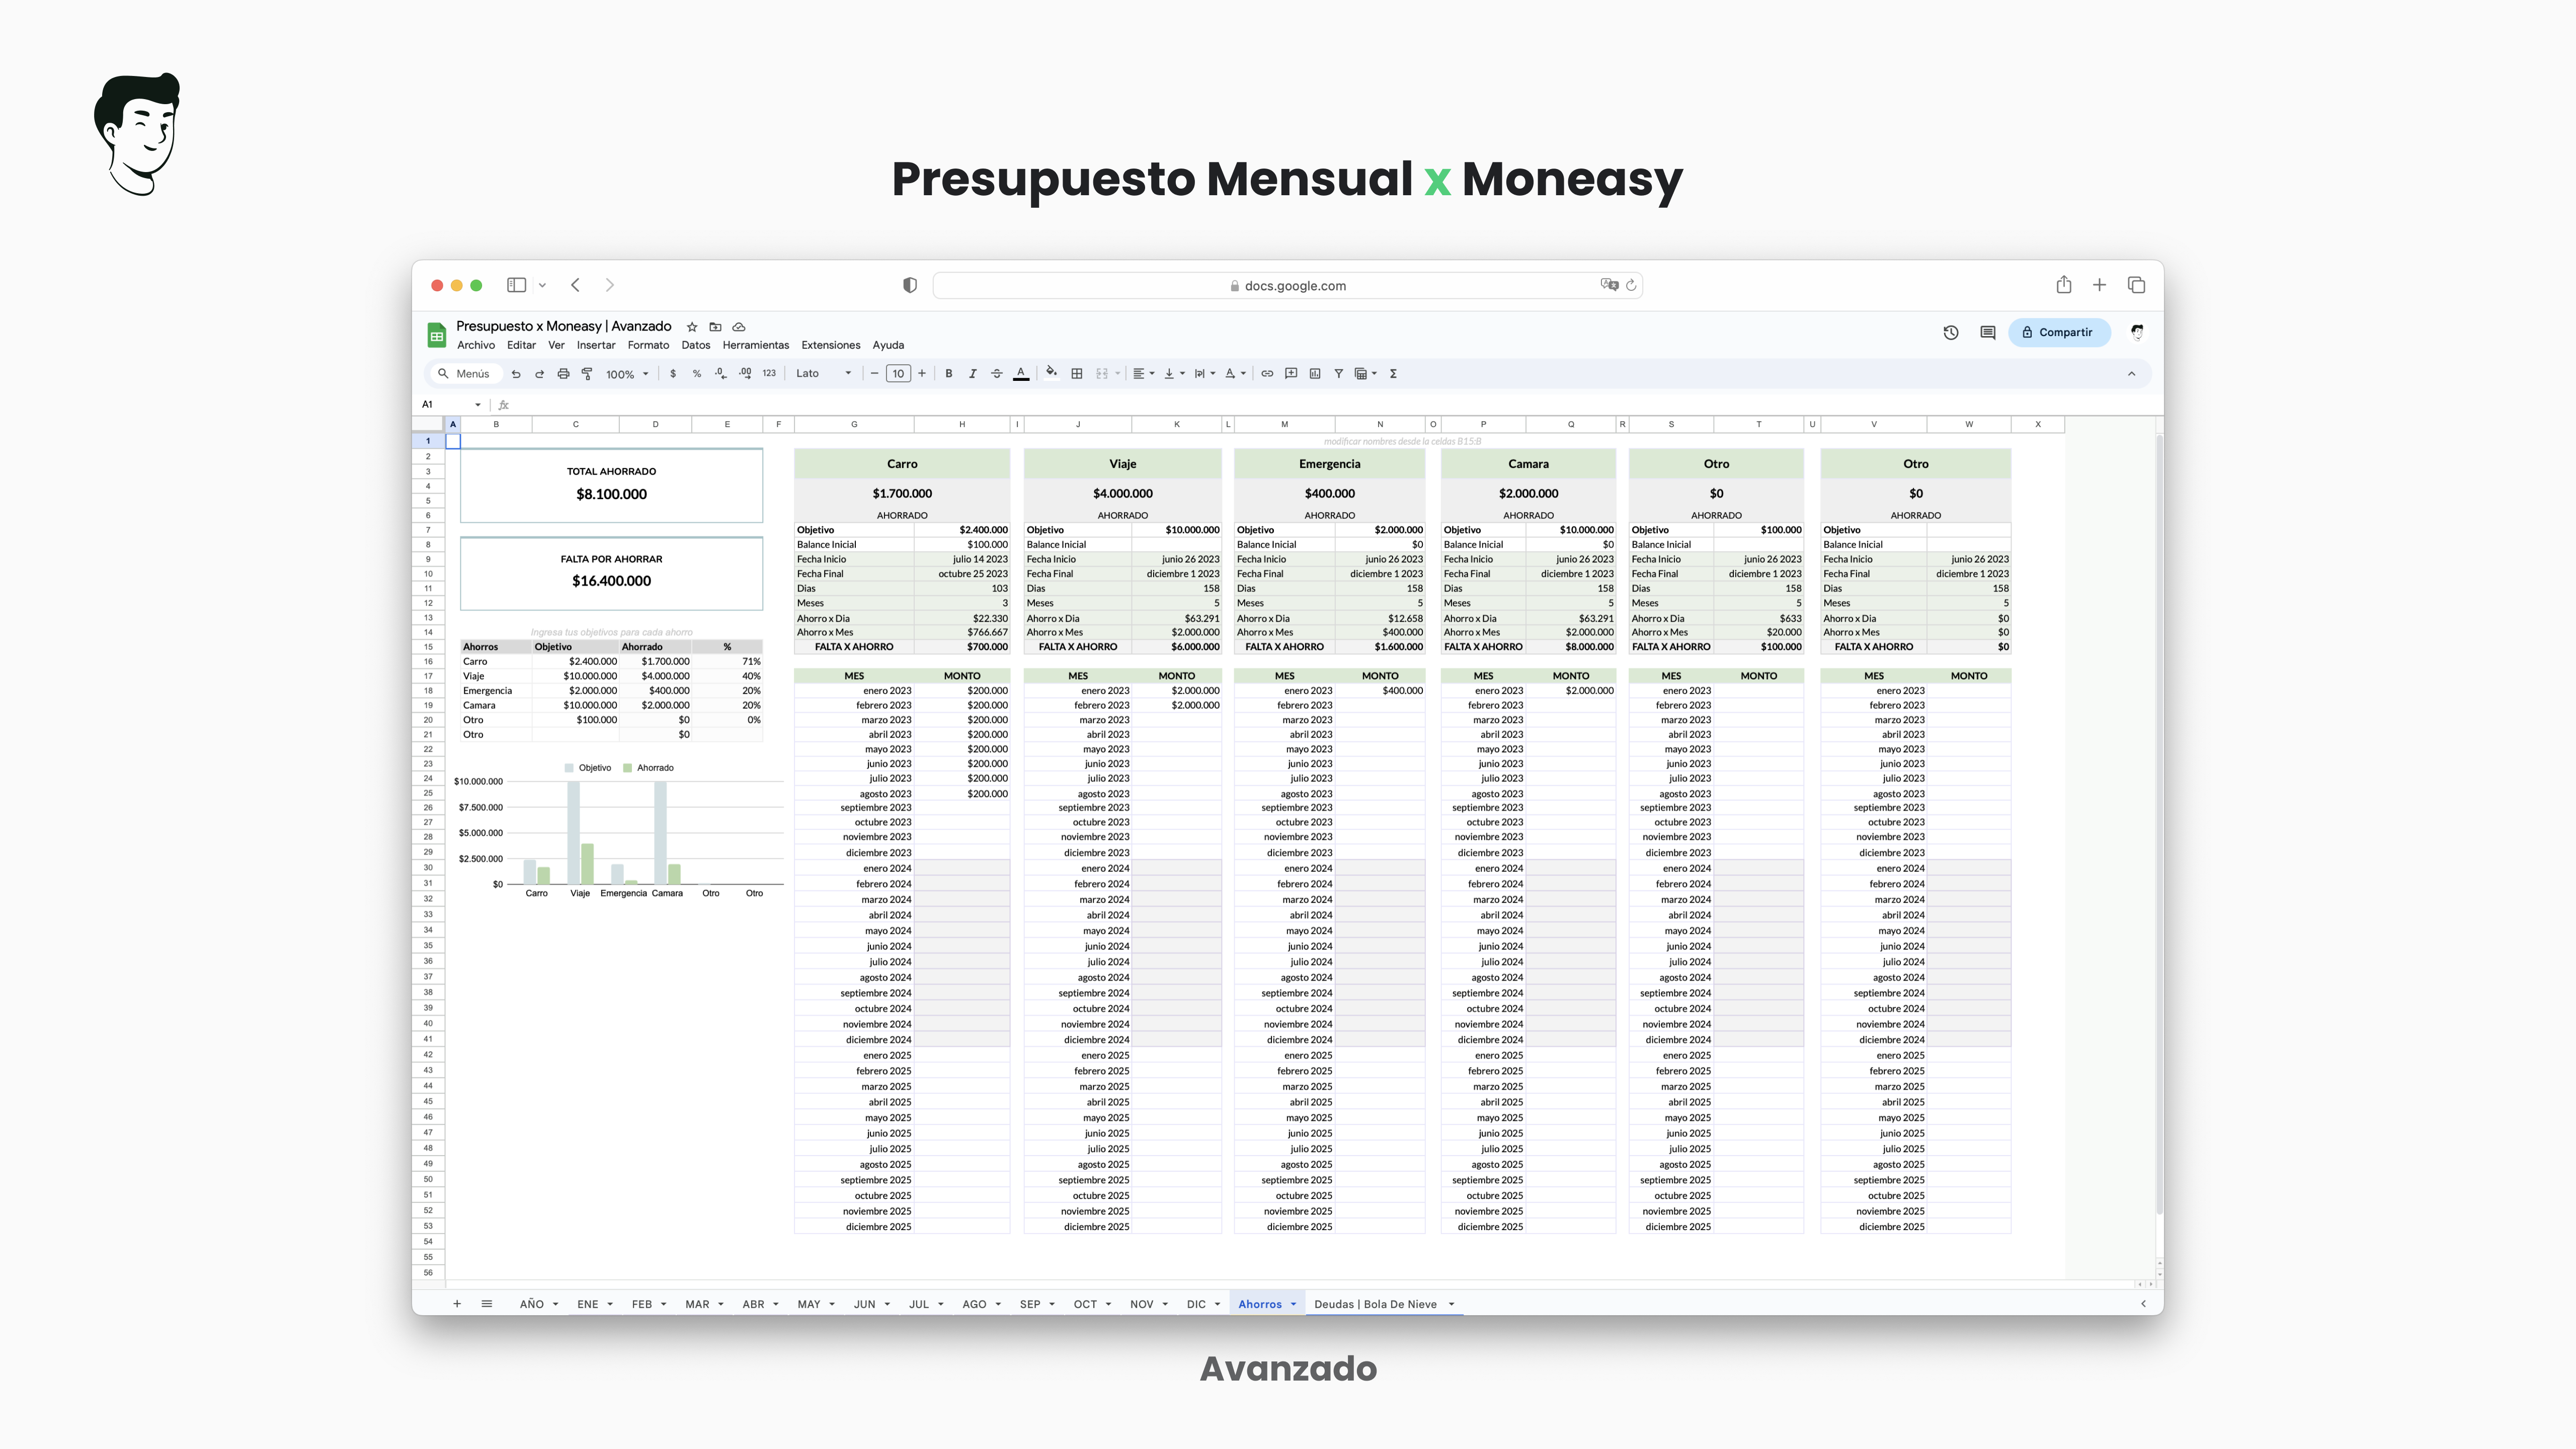Open the Herramientas menu

point(756,345)
